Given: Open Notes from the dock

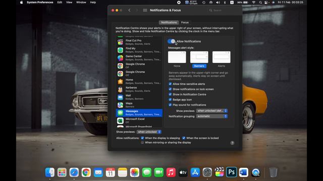Looking at the screenshot, I should (x=123, y=172).
